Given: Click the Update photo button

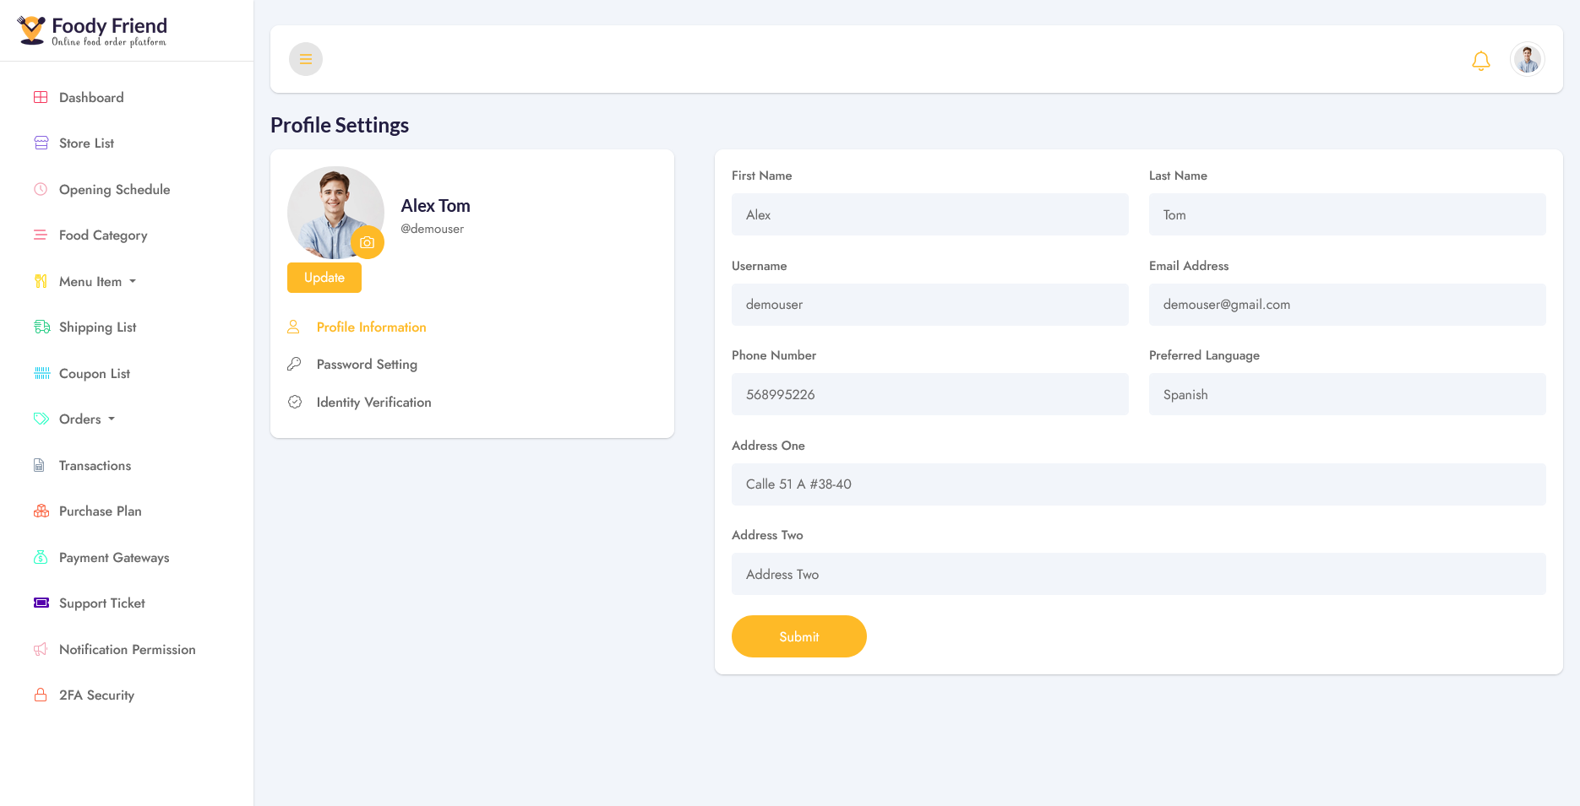Looking at the screenshot, I should tap(324, 278).
